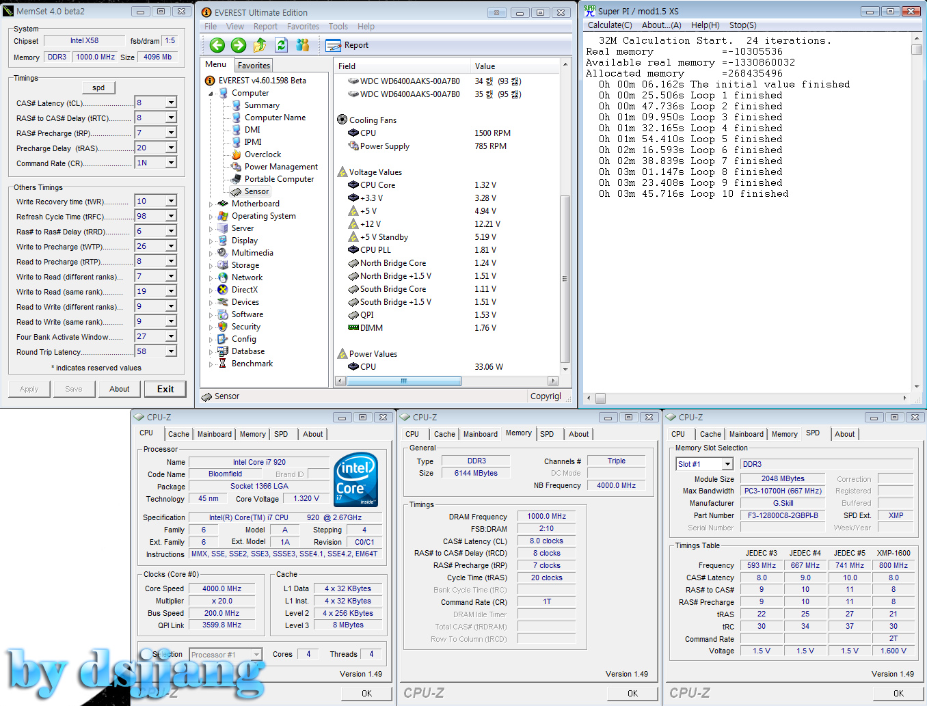Open CAS# Latency dropdown in MemSet
Image resolution: width=927 pixels, height=706 pixels.
(x=171, y=103)
